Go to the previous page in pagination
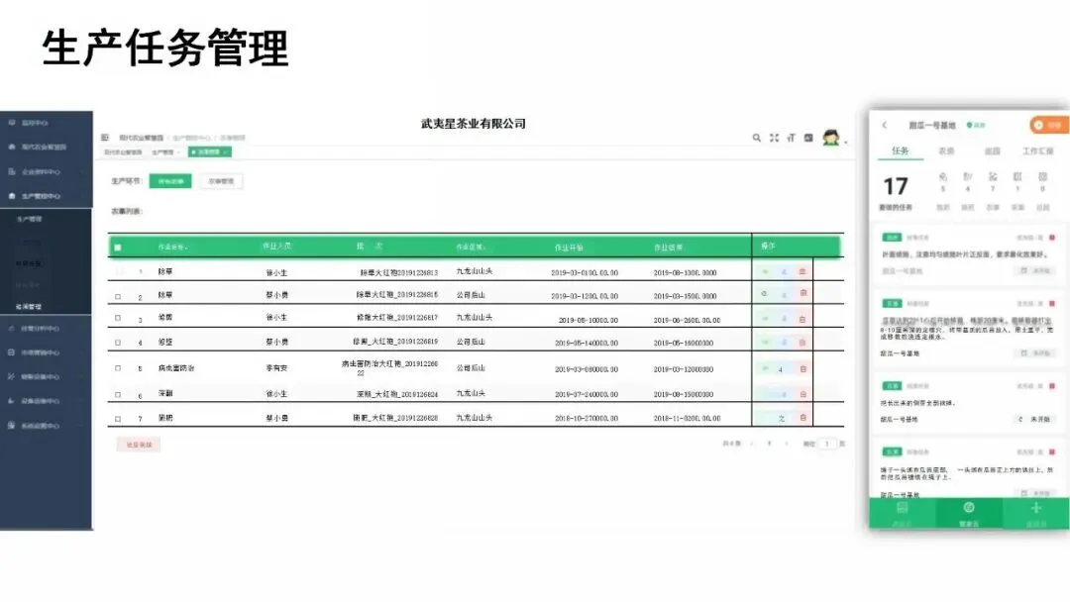 751,444
